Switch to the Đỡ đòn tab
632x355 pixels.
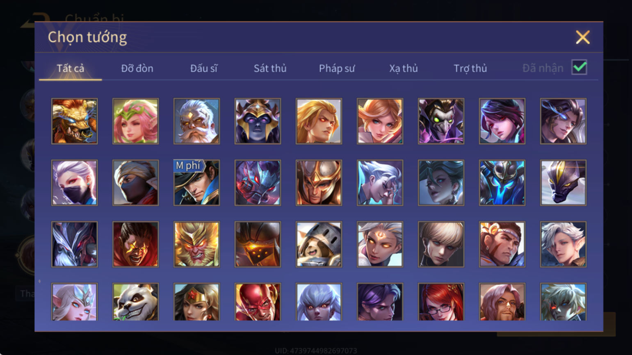(x=137, y=68)
